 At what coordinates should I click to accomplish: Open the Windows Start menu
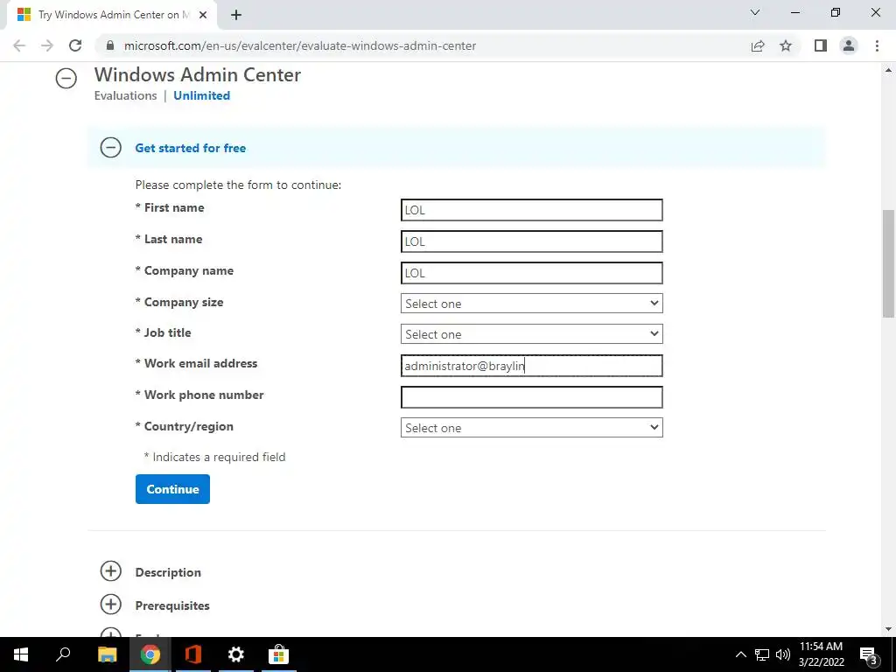pos(21,654)
